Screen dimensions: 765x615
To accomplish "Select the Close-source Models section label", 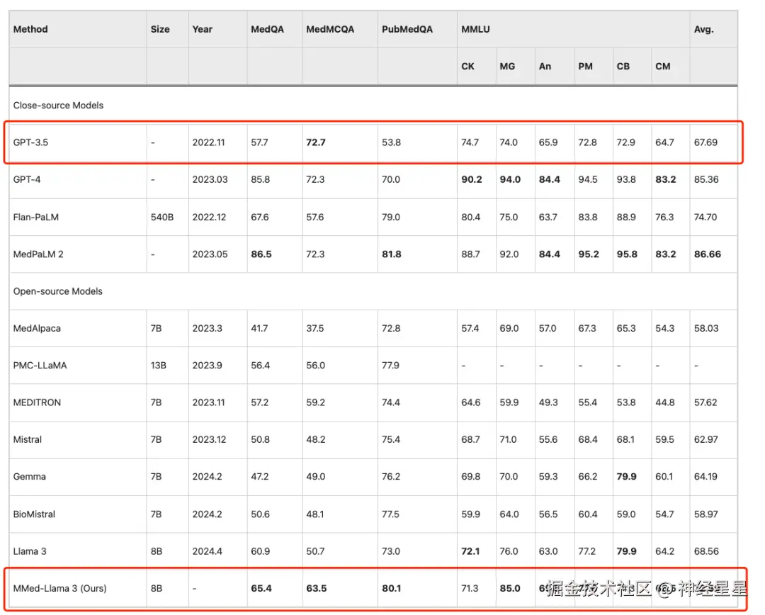I will (58, 106).
